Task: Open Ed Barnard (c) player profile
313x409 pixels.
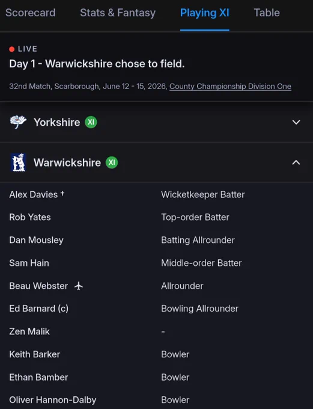Action: click(x=39, y=309)
